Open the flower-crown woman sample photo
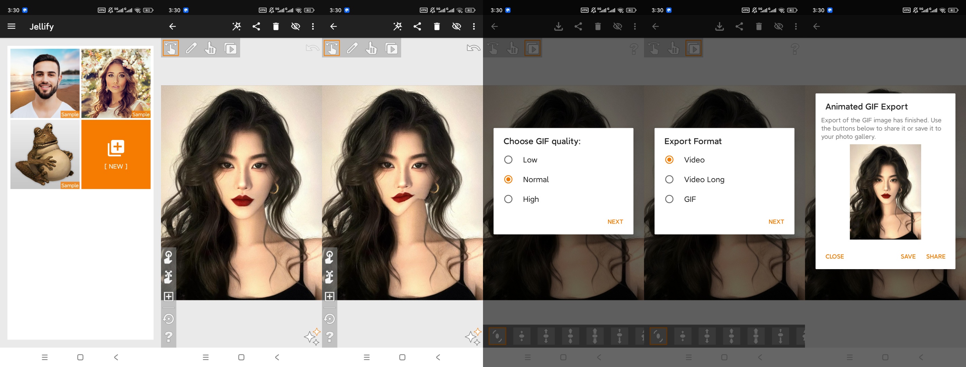The height and width of the screenshot is (367, 966). 116,83
